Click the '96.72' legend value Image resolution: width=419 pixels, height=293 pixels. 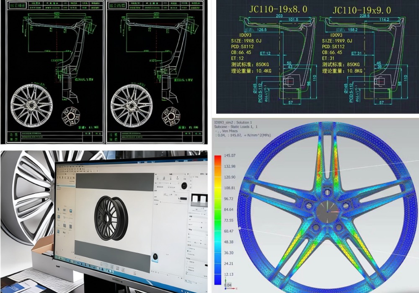tap(229, 199)
